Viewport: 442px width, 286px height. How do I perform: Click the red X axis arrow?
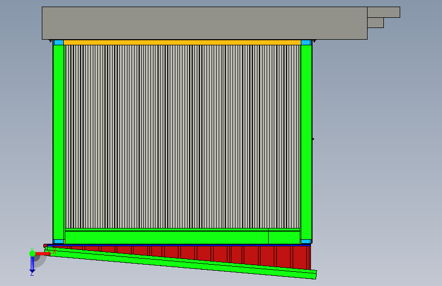pyautogui.click(x=43, y=253)
